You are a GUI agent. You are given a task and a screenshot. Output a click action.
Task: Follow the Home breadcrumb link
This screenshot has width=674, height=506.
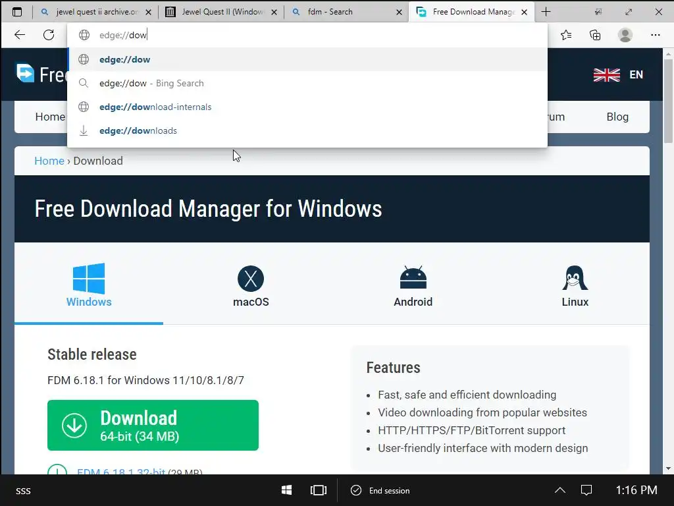tap(49, 161)
